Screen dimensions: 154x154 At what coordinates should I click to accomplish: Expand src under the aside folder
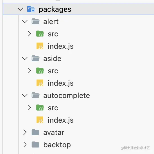pos(30,71)
